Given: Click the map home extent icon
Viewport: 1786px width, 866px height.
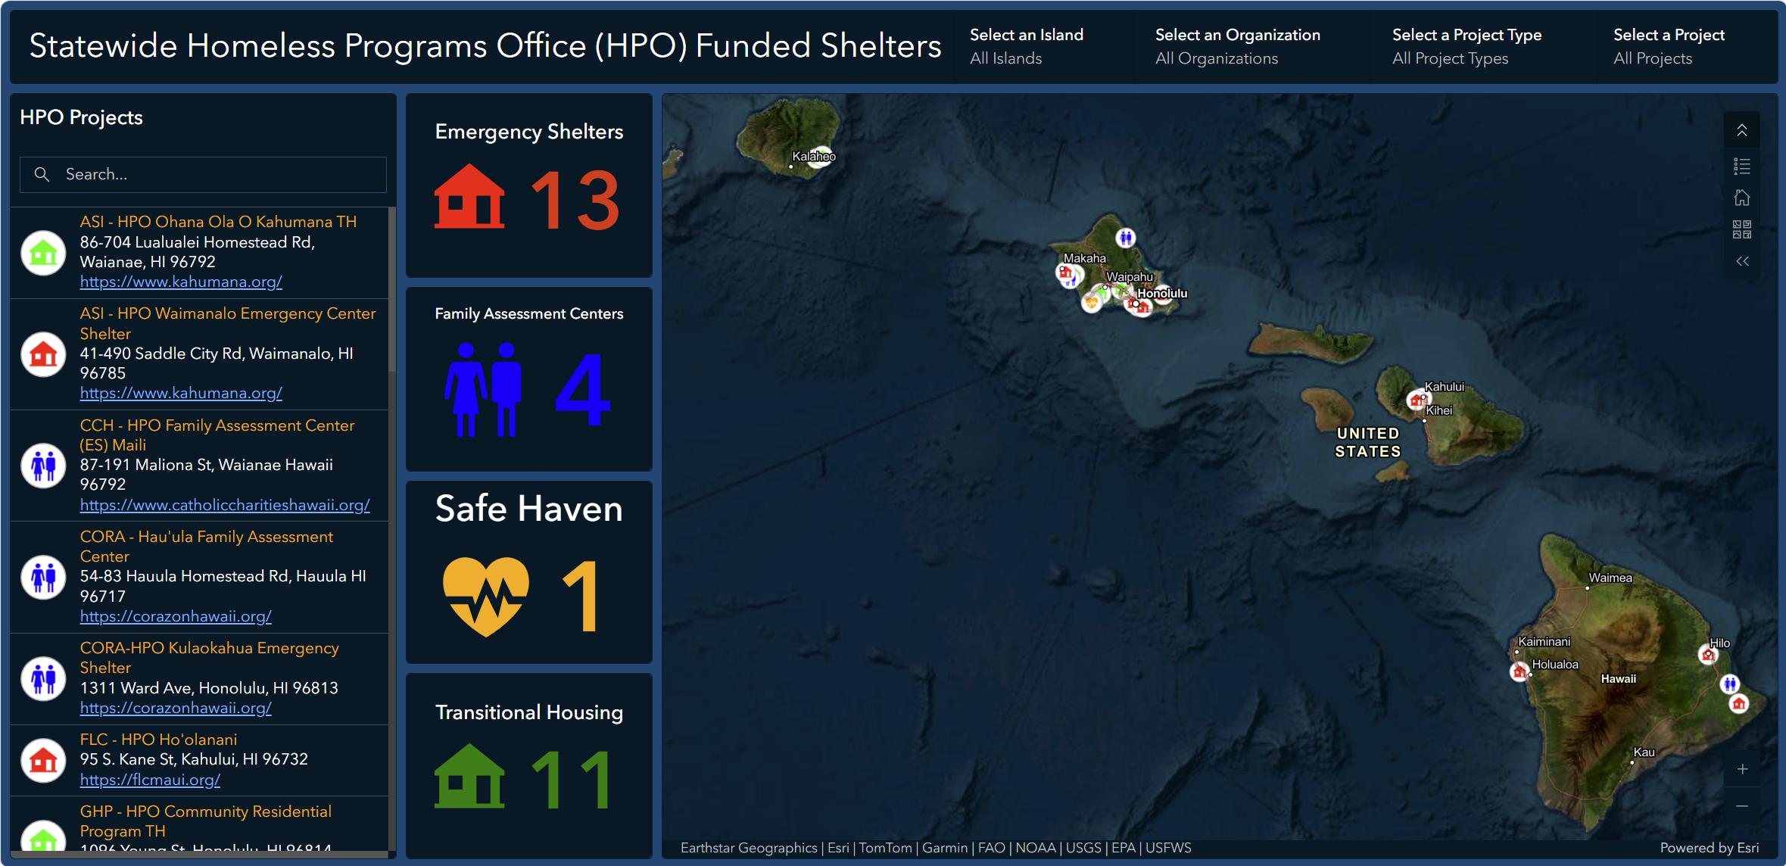Looking at the screenshot, I should (1742, 198).
